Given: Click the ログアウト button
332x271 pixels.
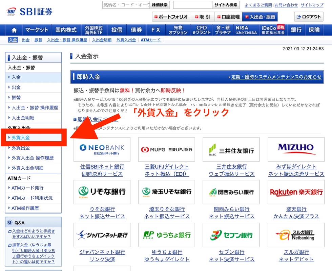Looking at the screenshot, I should pos(309,17).
